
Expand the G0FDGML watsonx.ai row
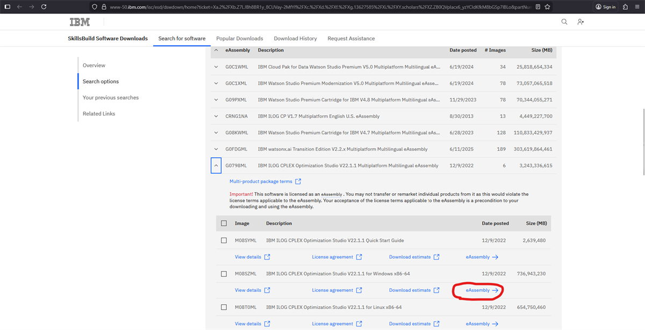pos(216,149)
